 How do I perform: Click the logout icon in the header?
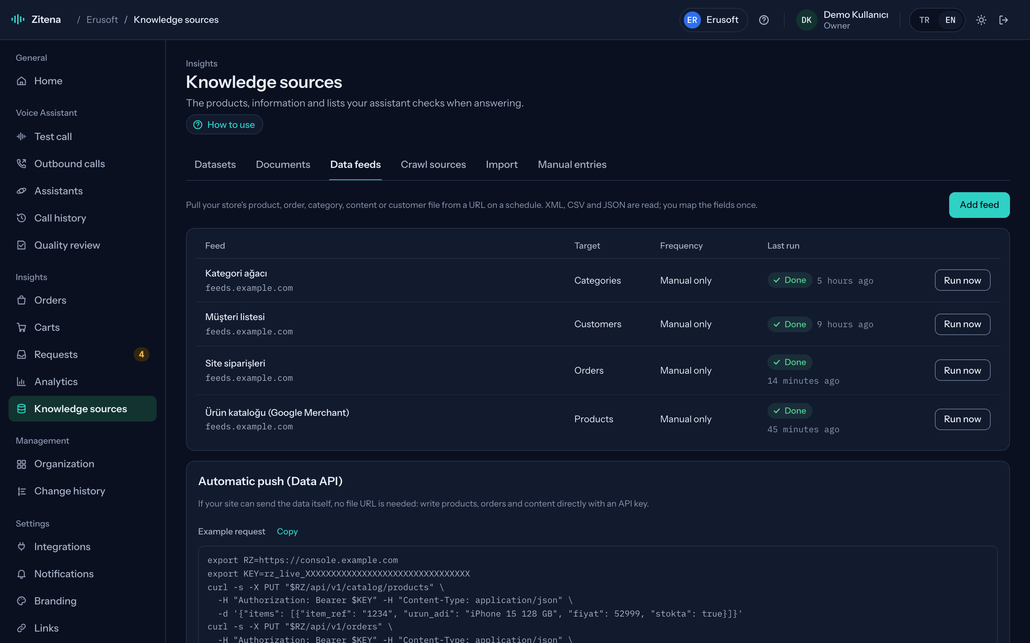tap(1004, 20)
